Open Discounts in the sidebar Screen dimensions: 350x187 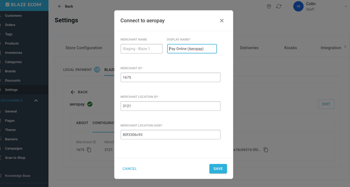[x=13, y=81]
